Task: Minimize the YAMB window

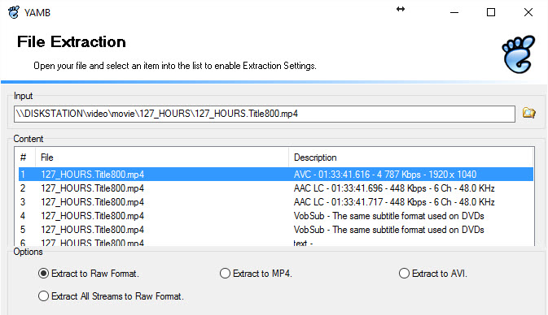Action: tap(454, 12)
